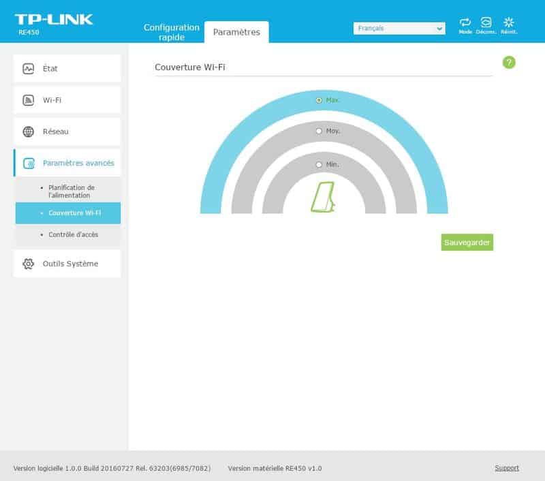Viewport: 545px width, 481px height.
Task: Click the Réinit. reboot icon
Action: click(508, 22)
